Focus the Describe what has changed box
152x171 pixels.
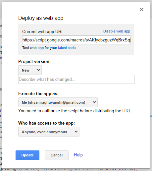(x=76, y=79)
